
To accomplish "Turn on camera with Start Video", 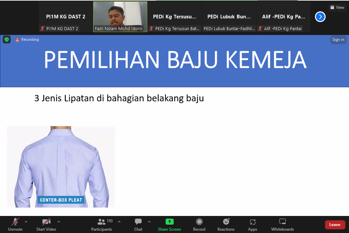I will (46, 222).
